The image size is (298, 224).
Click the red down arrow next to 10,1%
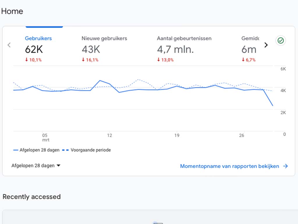pos(26,60)
